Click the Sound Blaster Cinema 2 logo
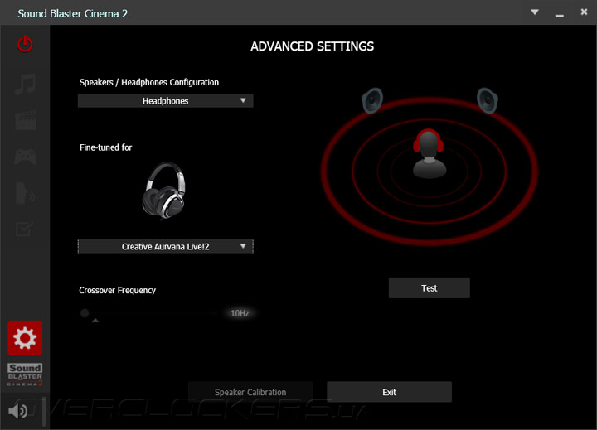Image resolution: width=597 pixels, height=430 pixels. 25,374
